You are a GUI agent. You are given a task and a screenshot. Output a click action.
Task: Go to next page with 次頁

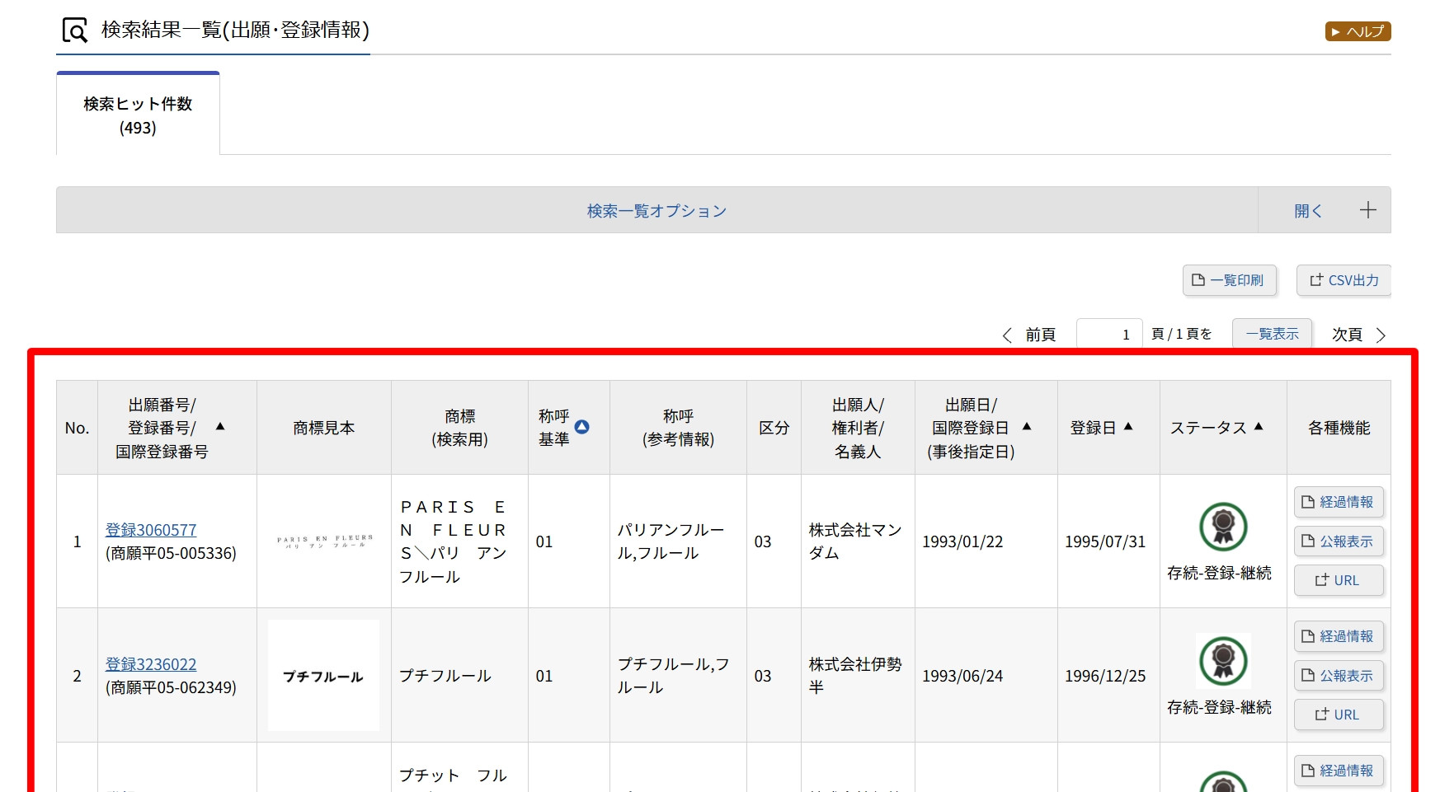pos(1358,335)
